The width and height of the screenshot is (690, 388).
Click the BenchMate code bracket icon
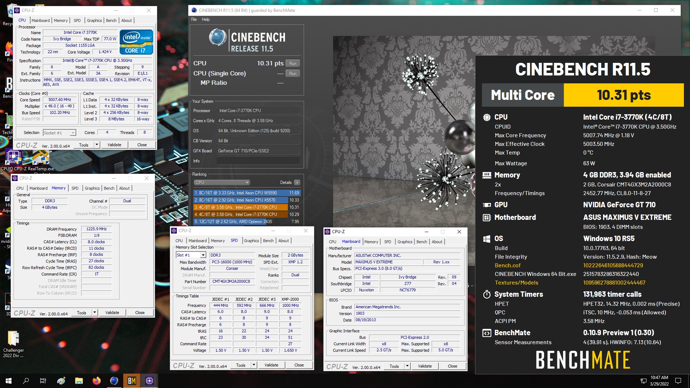pos(487,333)
